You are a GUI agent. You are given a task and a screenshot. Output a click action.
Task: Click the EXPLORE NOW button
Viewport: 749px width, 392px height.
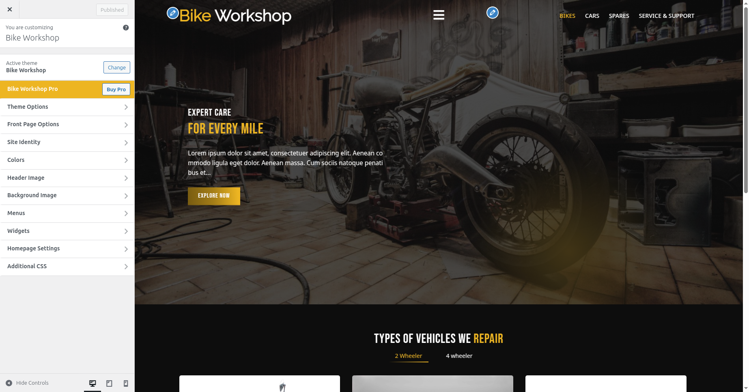click(214, 196)
